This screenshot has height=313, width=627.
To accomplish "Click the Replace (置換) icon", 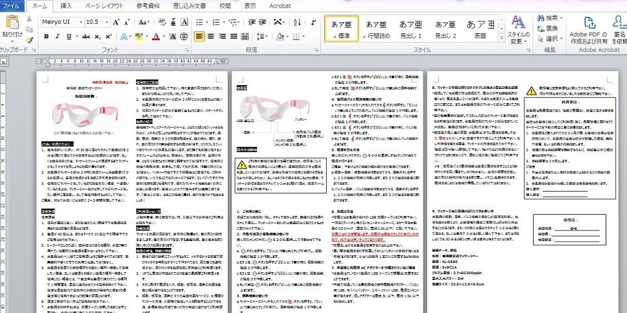I will (x=548, y=28).
